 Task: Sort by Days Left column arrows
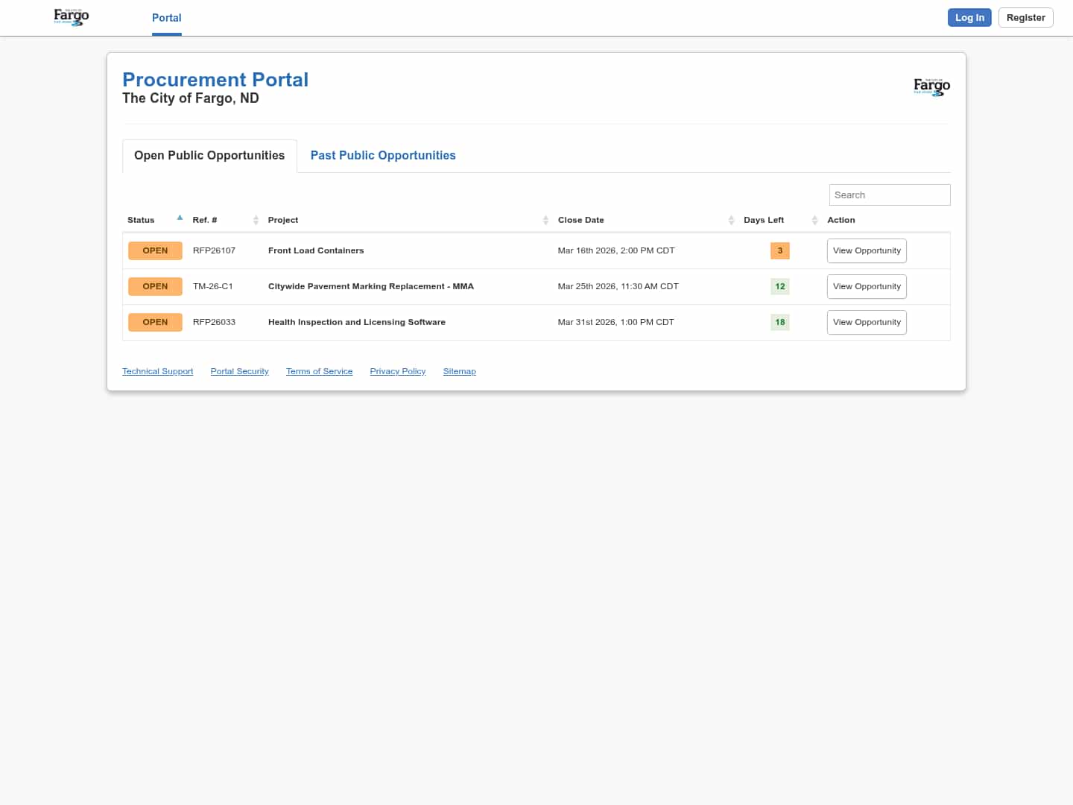click(x=814, y=220)
